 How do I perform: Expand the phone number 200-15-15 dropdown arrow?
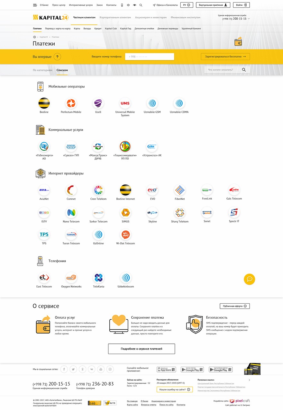249,19
